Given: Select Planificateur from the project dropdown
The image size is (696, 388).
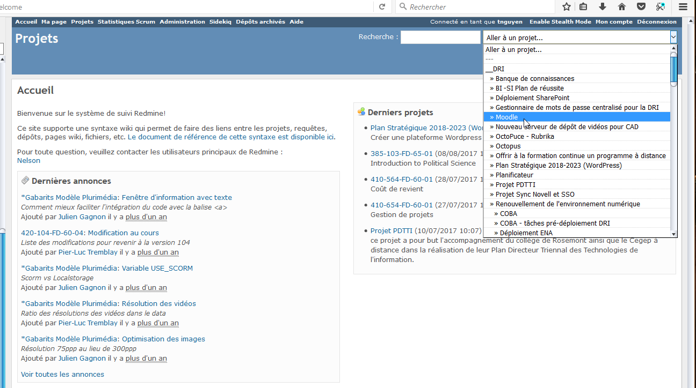Looking at the screenshot, I should coord(514,175).
